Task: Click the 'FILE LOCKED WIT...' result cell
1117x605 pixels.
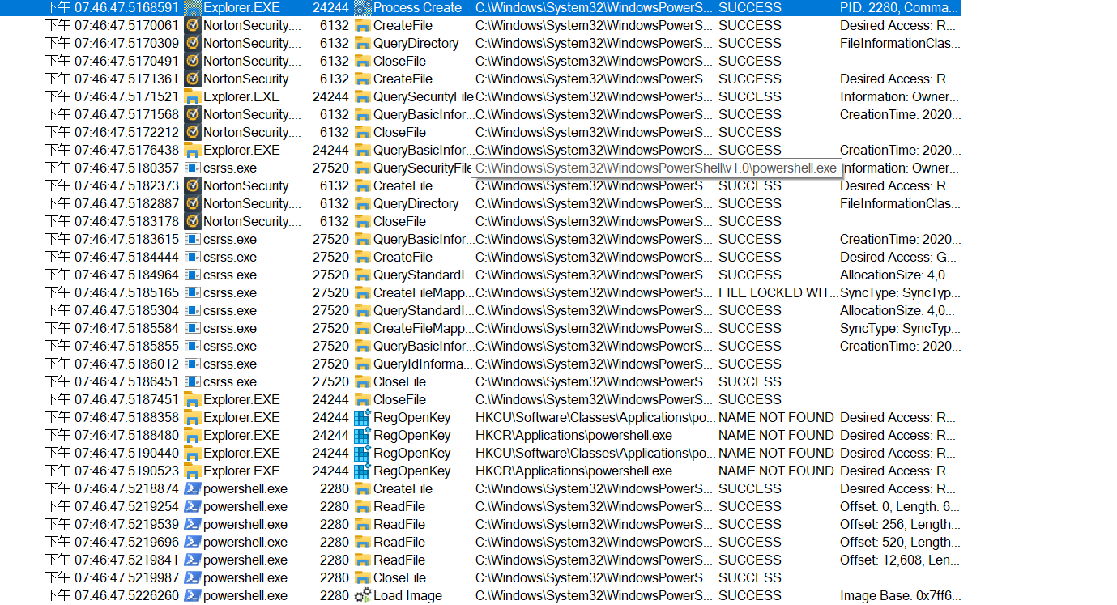Action: [x=778, y=293]
